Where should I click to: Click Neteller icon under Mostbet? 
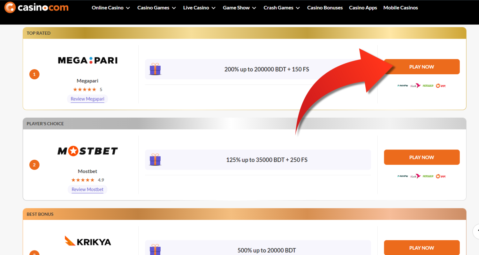428,176
